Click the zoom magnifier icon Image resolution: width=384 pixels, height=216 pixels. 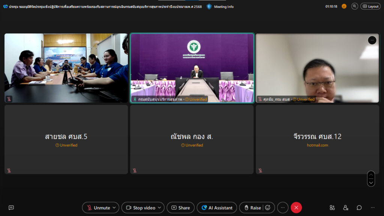[x=354, y=6]
